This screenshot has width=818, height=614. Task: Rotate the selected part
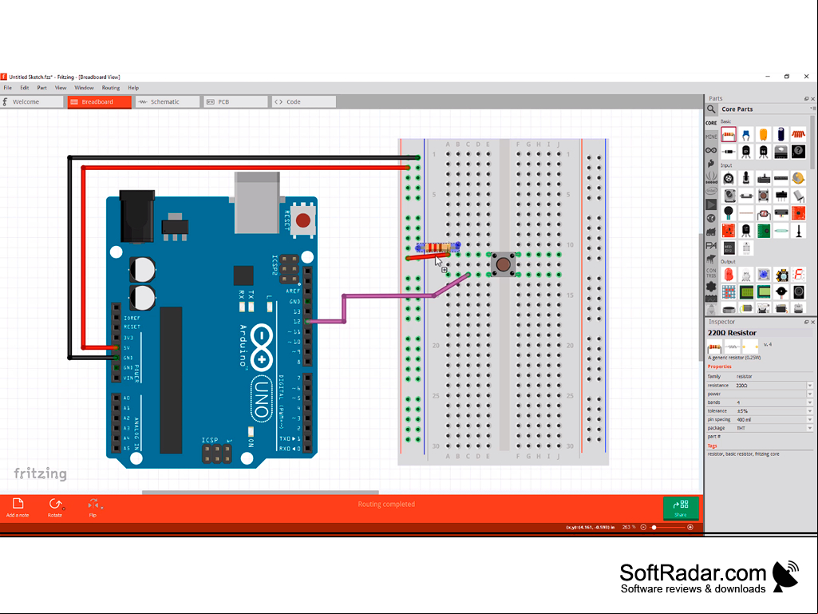55,507
